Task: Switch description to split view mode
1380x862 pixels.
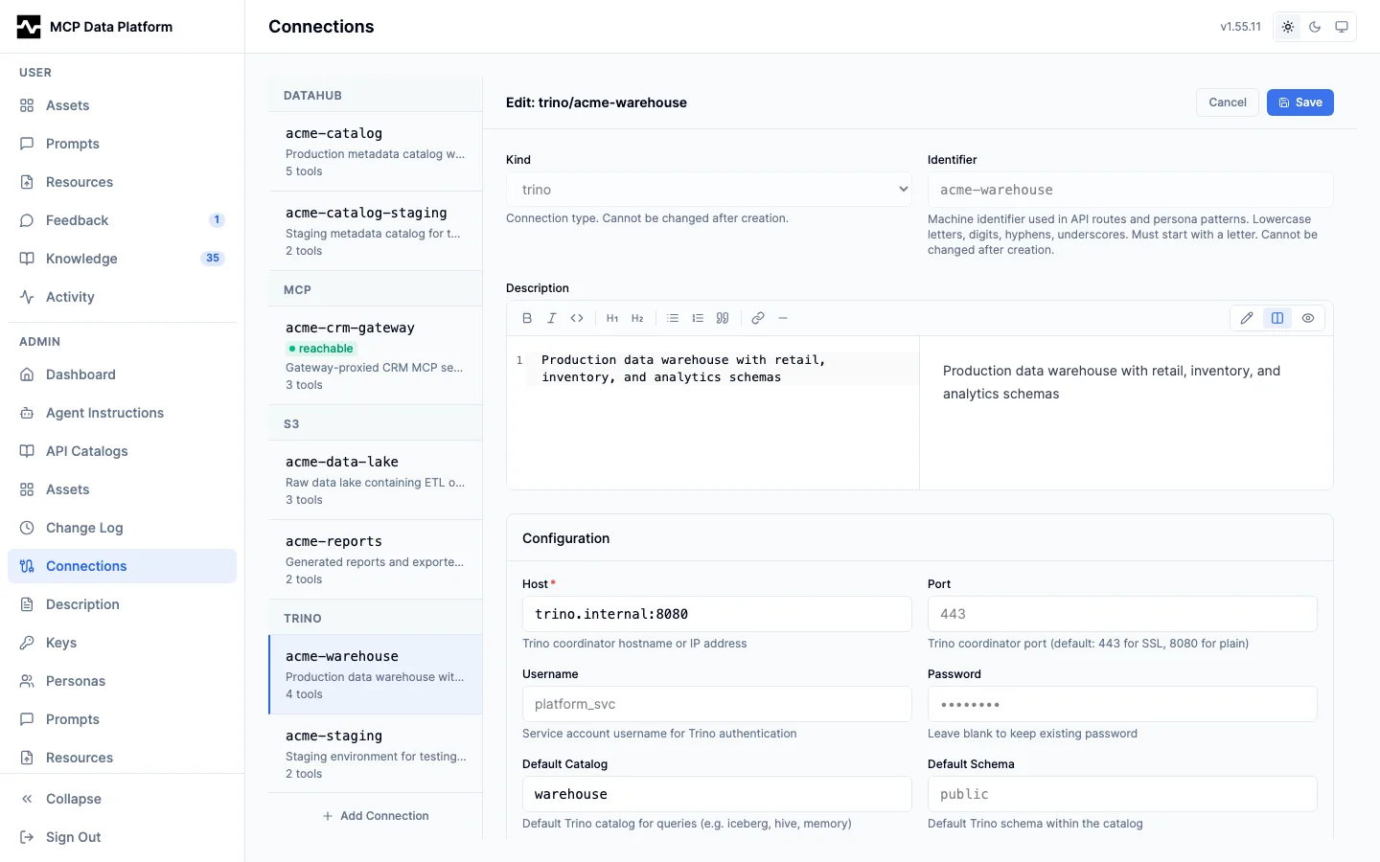Action: coord(1277,318)
